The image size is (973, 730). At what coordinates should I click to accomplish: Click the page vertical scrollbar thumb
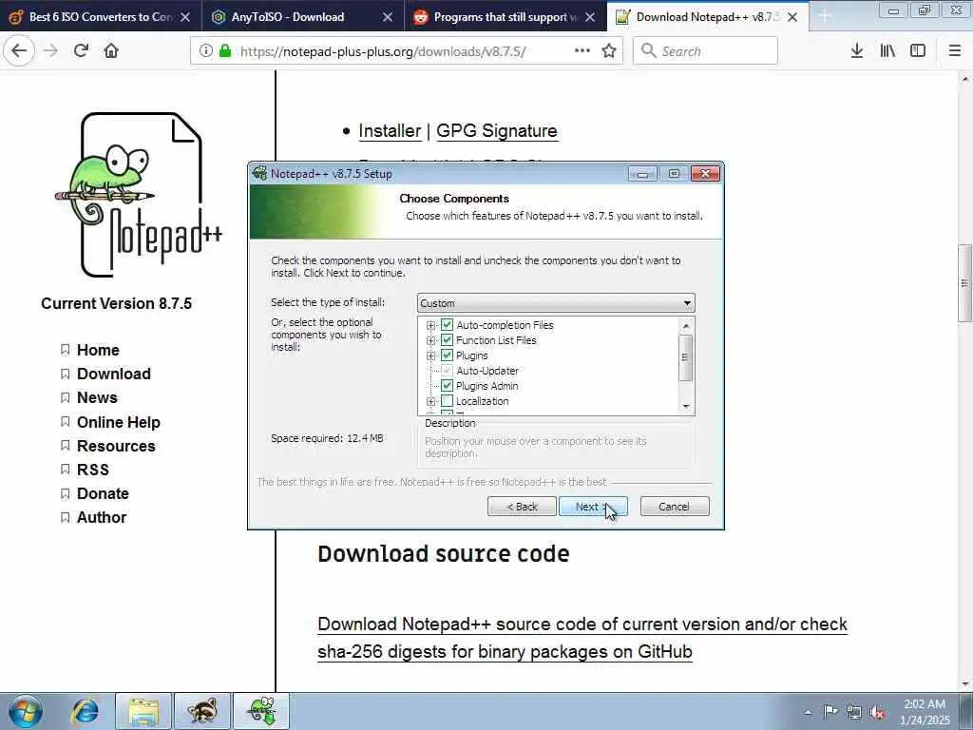[964, 283]
